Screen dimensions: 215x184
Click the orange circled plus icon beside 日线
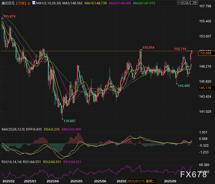(29, 3)
